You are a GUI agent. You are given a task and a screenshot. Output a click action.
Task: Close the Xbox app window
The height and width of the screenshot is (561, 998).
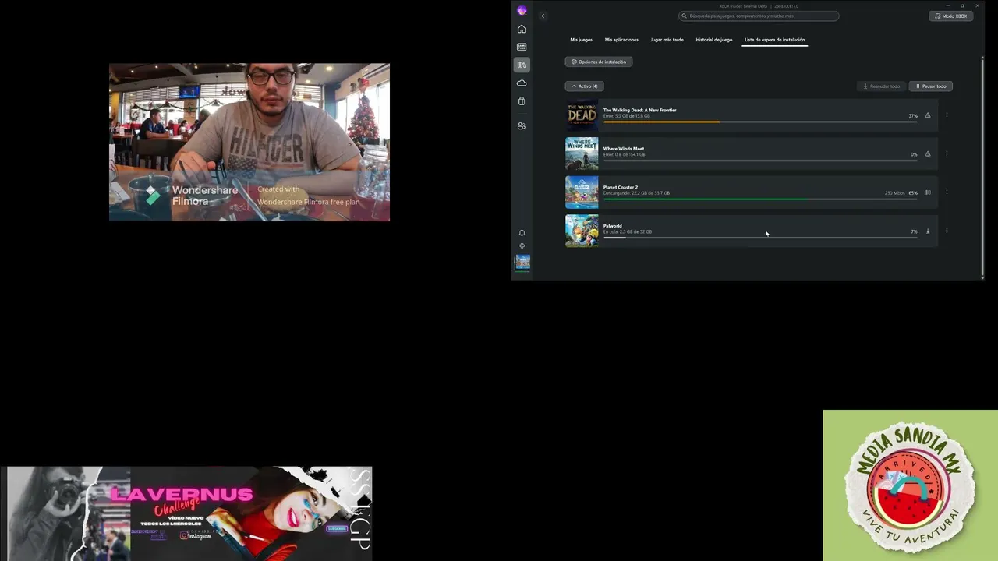pos(977,5)
